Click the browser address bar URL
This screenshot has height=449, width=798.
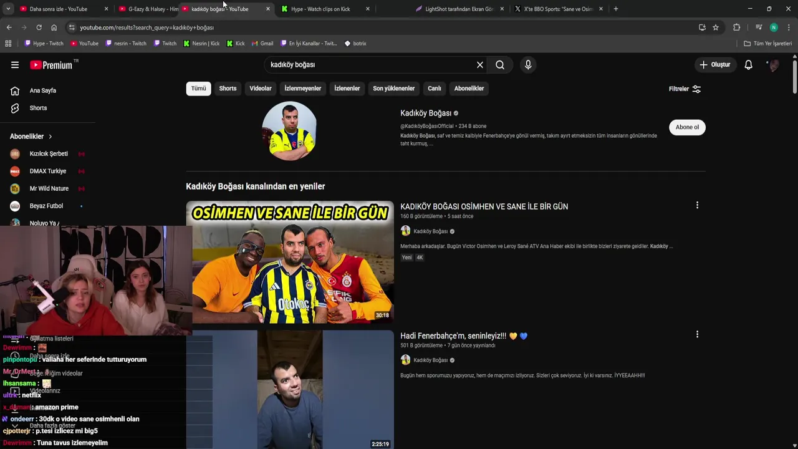coord(147,27)
